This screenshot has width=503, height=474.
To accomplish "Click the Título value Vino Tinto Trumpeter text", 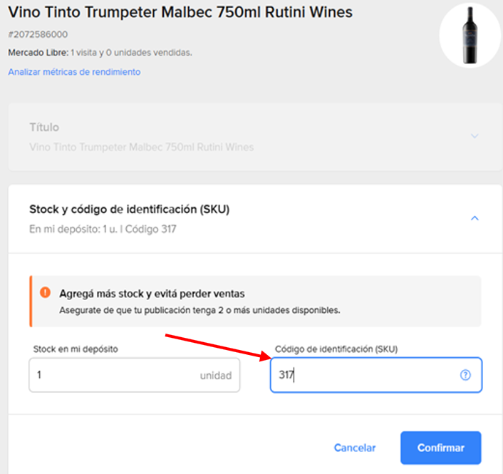I will [x=142, y=148].
